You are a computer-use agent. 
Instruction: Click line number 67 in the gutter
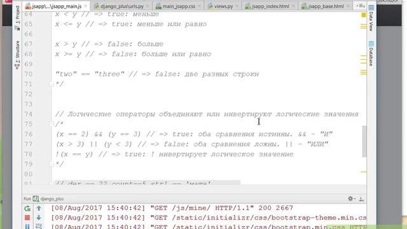point(29,44)
